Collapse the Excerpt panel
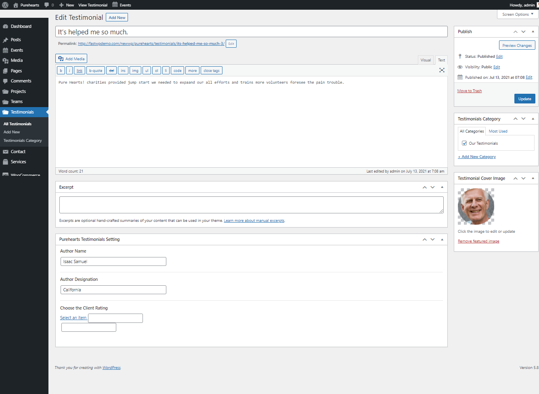 pos(442,187)
